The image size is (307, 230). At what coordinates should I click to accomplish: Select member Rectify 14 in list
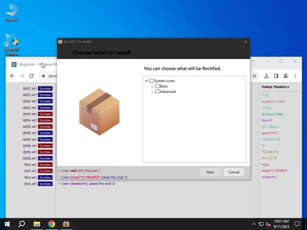point(269,158)
